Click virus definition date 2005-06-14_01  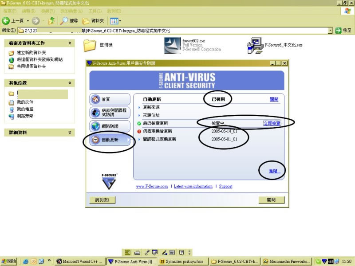click(224, 131)
